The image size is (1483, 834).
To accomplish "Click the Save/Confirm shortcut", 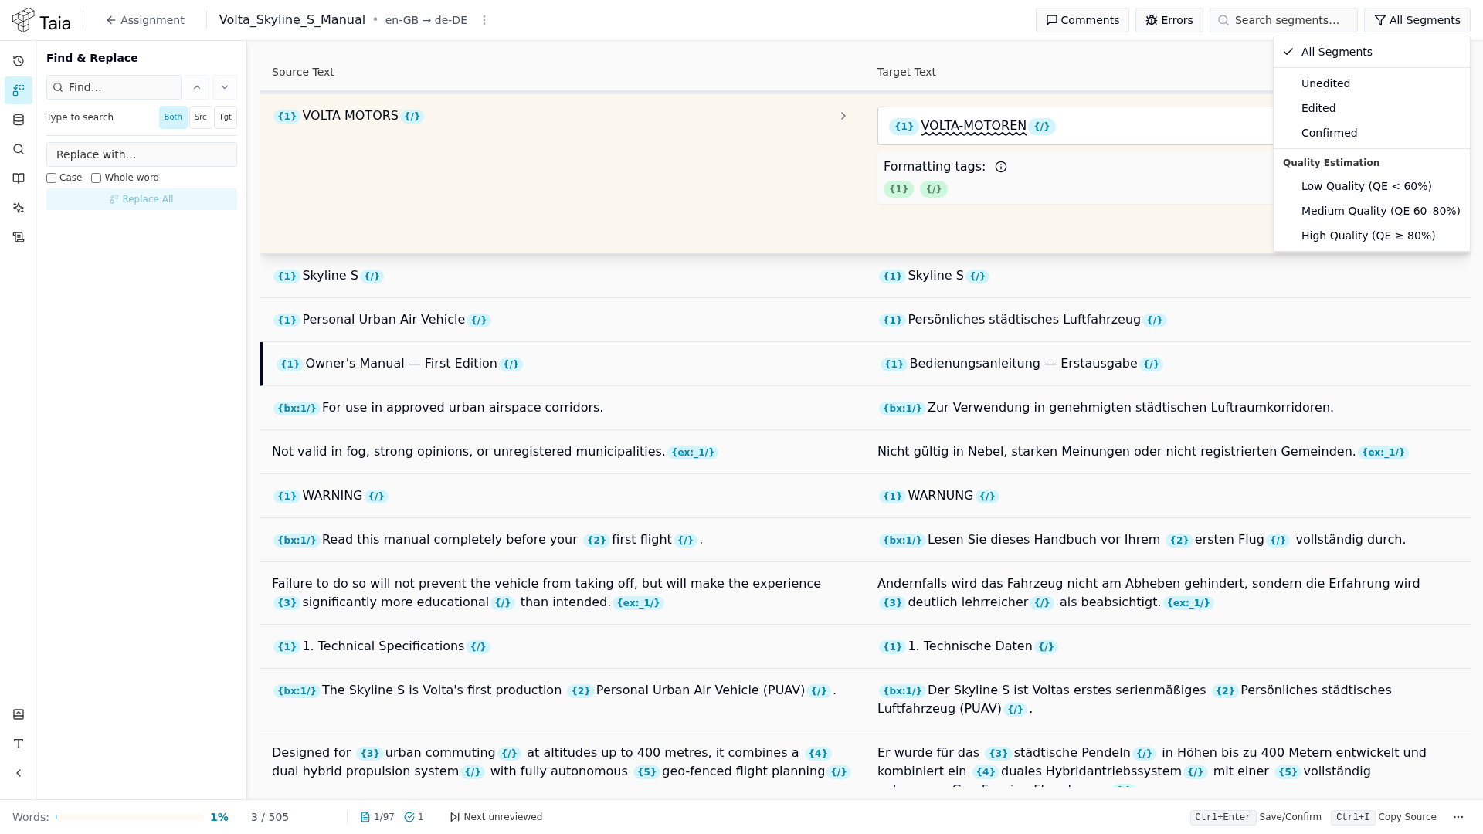I will click(1256, 817).
